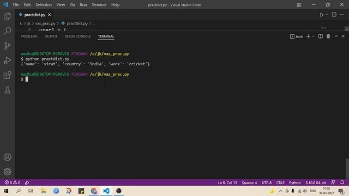The height and width of the screenshot is (196, 349).
Task: Open the Go menu
Action: tap(72, 5)
